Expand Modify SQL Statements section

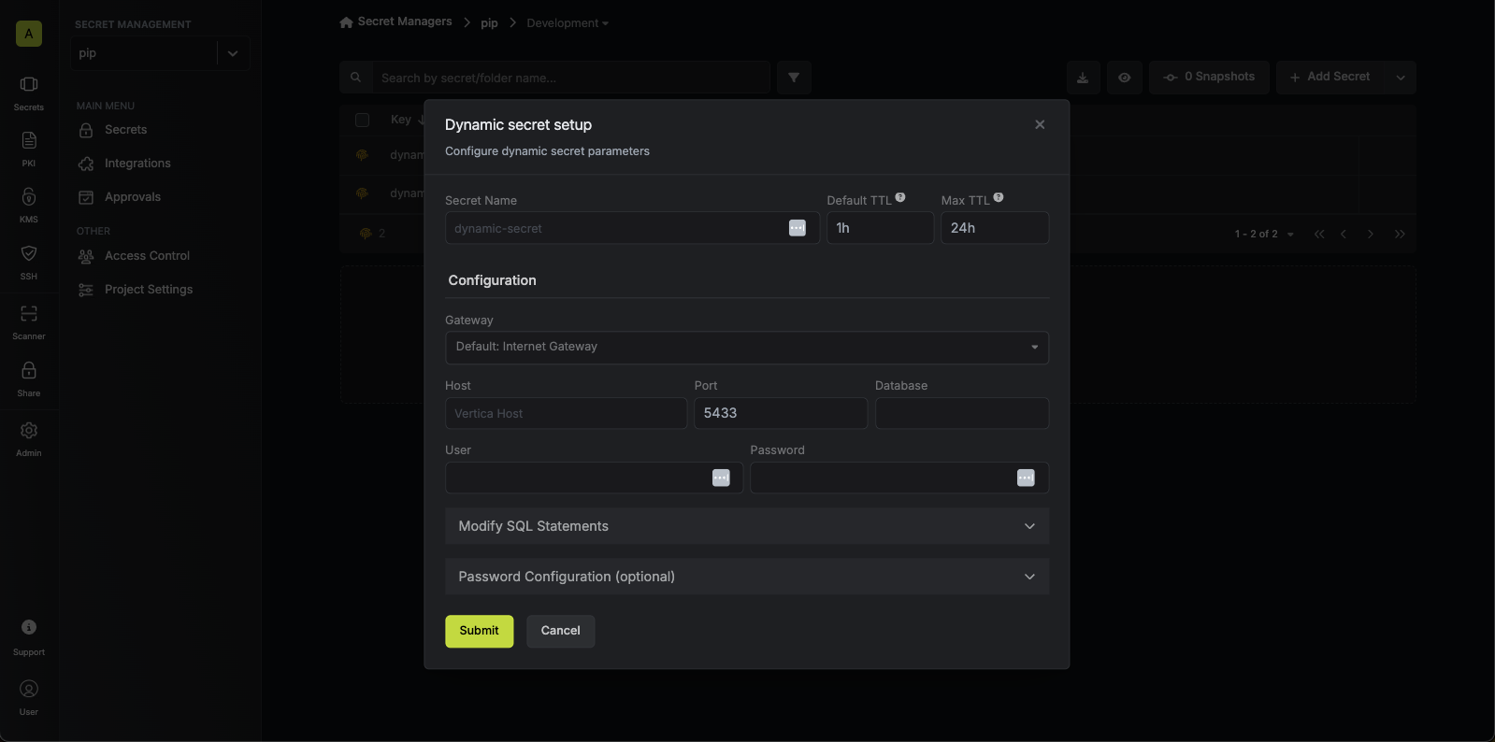[x=747, y=526]
